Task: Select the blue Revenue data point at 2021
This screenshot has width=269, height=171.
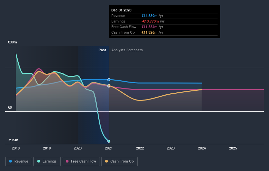Action: [109, 80]
